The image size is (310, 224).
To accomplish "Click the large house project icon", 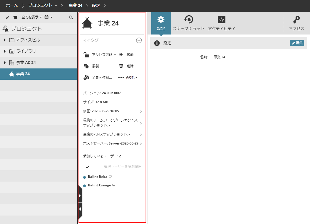I will 87,23.
